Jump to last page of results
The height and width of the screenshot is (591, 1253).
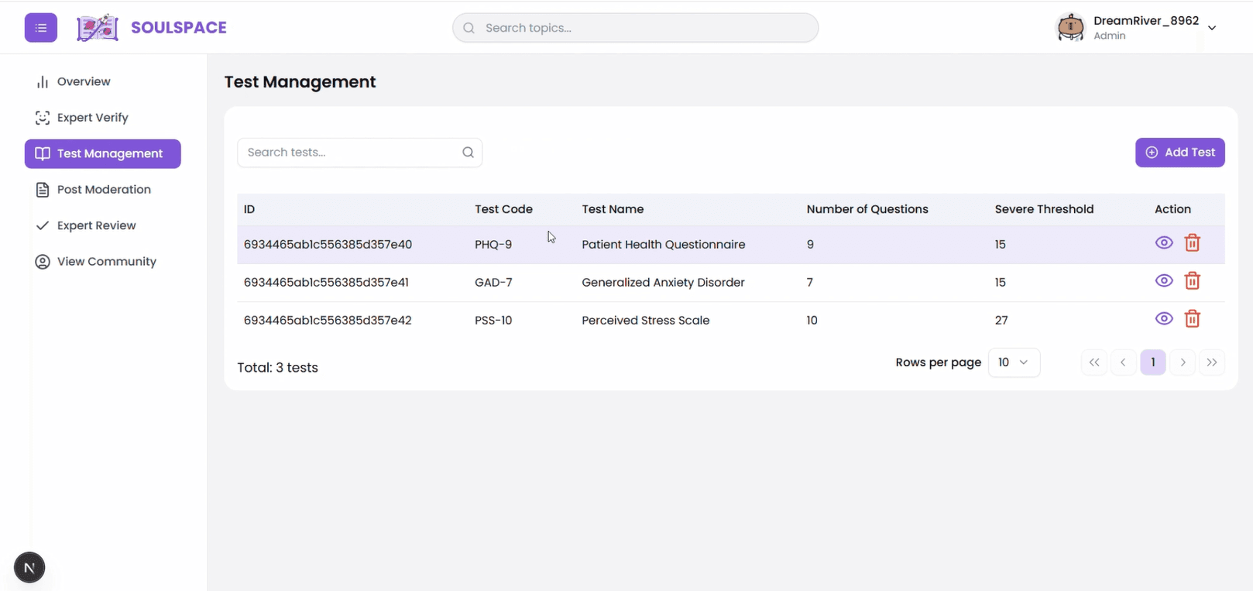1212,363
